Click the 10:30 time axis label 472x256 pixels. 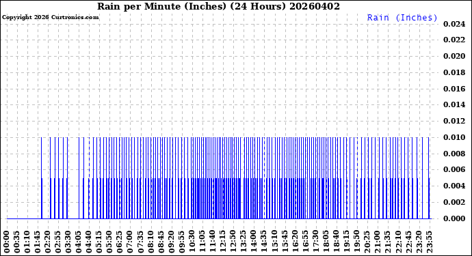click(192, 242)
